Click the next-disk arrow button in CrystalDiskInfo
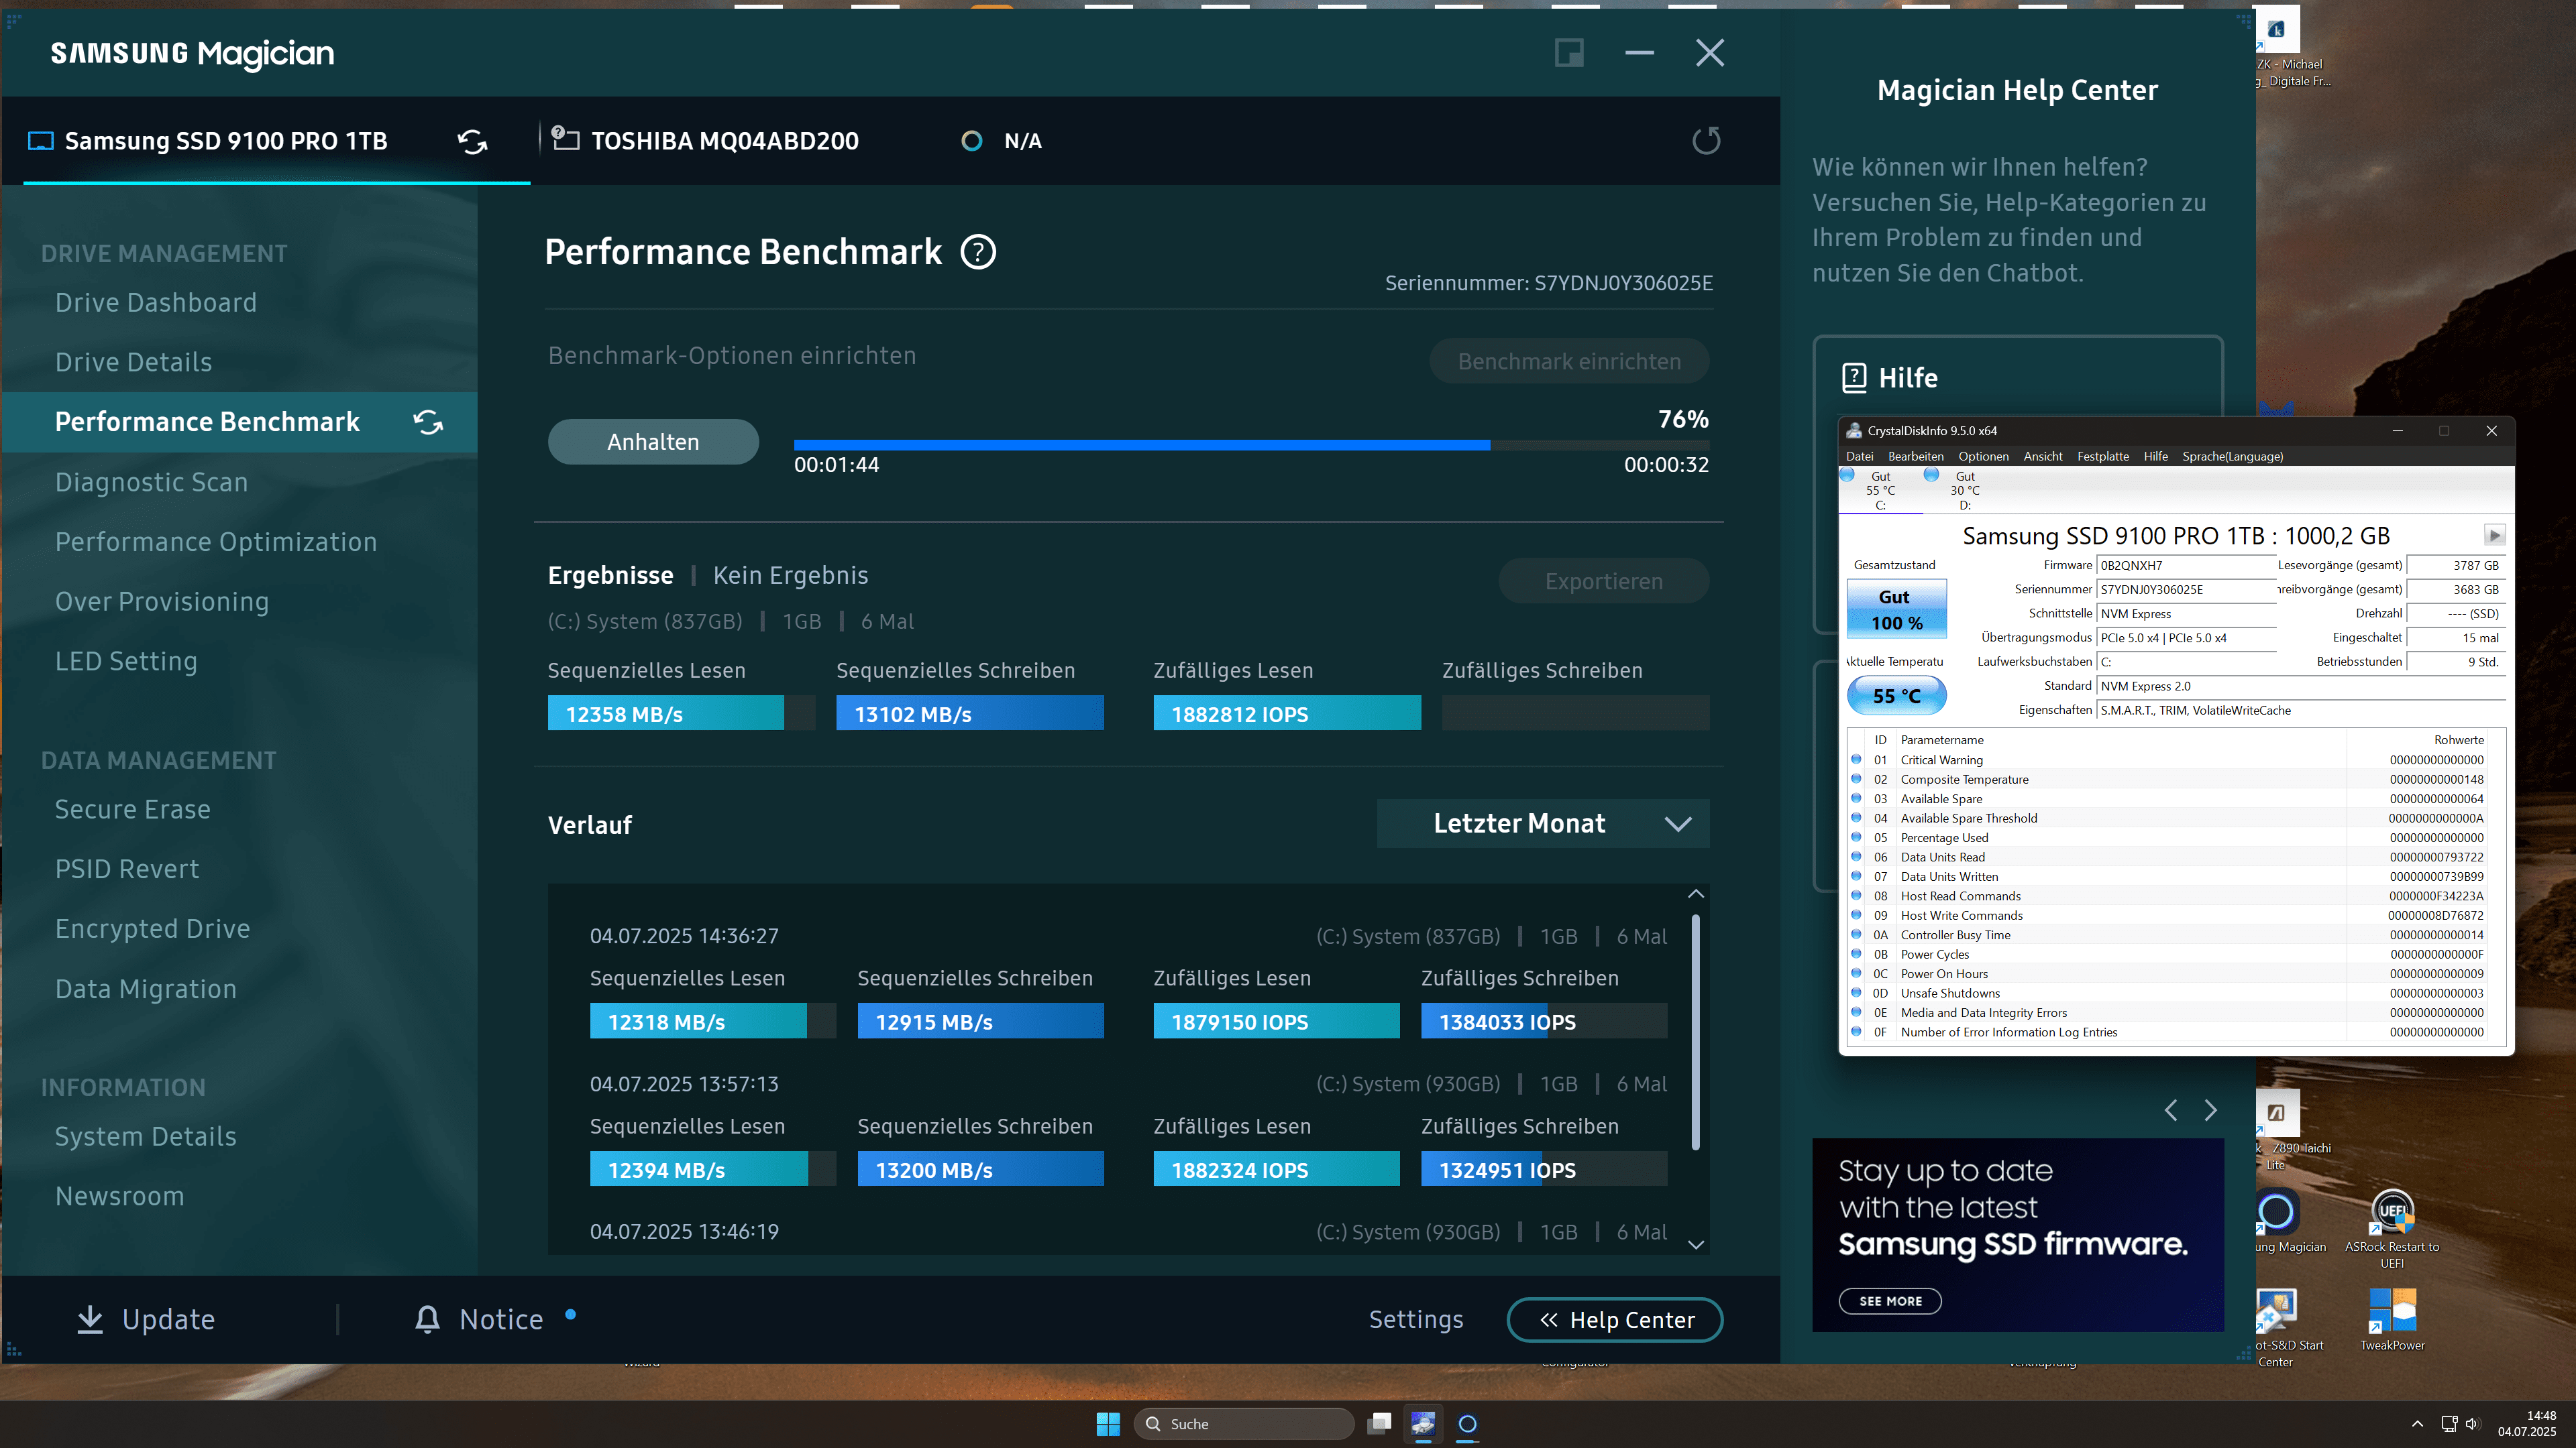The image size is (2576, 1448). point(2494,535)
